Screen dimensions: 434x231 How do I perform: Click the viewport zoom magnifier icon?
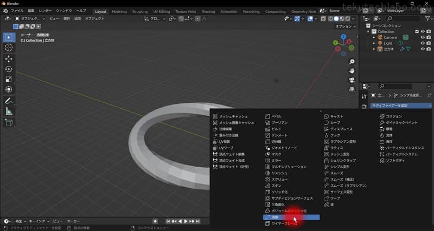(352, 62)
